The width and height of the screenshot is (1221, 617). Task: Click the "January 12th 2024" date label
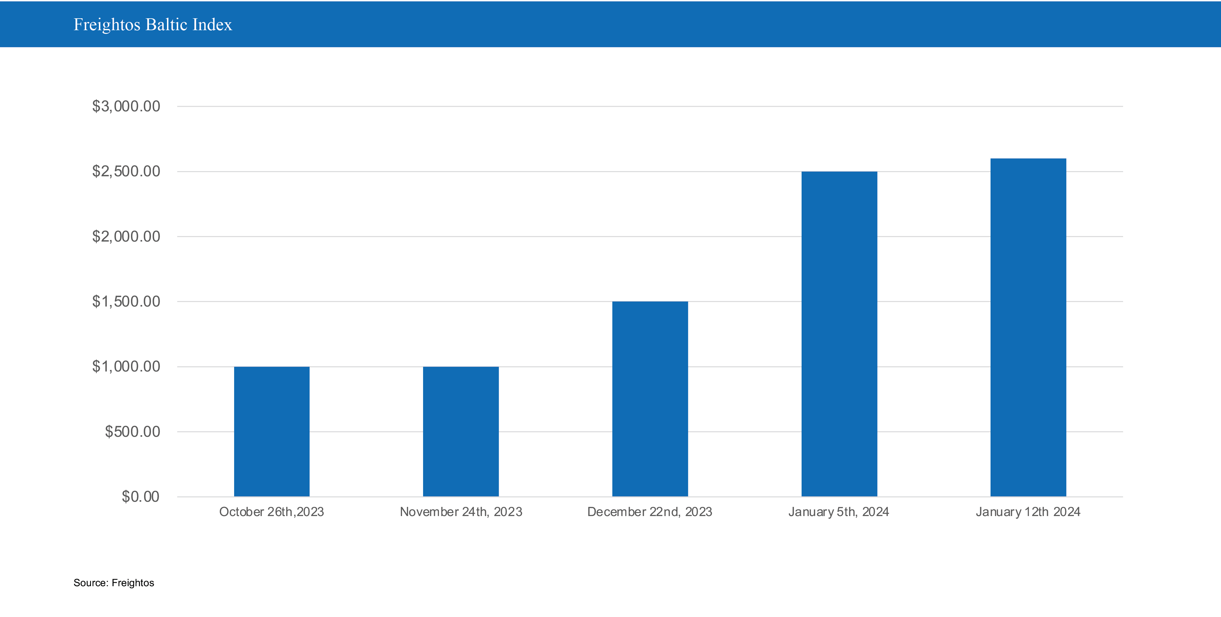1028,512
